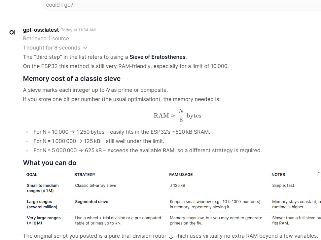Click the NOTES column header
Image resolution: width=321 pixels, height=240 pixels.
click(x=278, y=175)
